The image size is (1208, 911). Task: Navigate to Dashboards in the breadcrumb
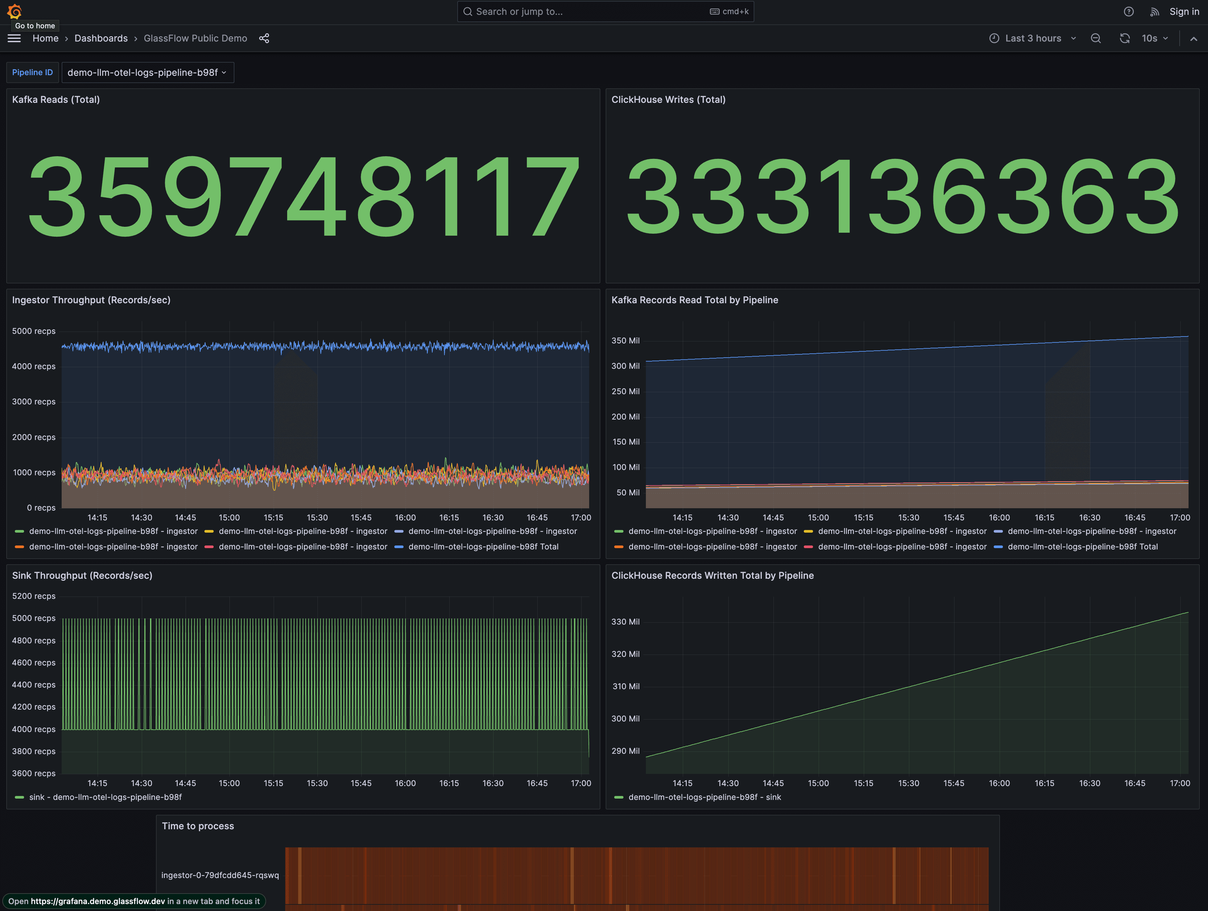coord(101,38)
